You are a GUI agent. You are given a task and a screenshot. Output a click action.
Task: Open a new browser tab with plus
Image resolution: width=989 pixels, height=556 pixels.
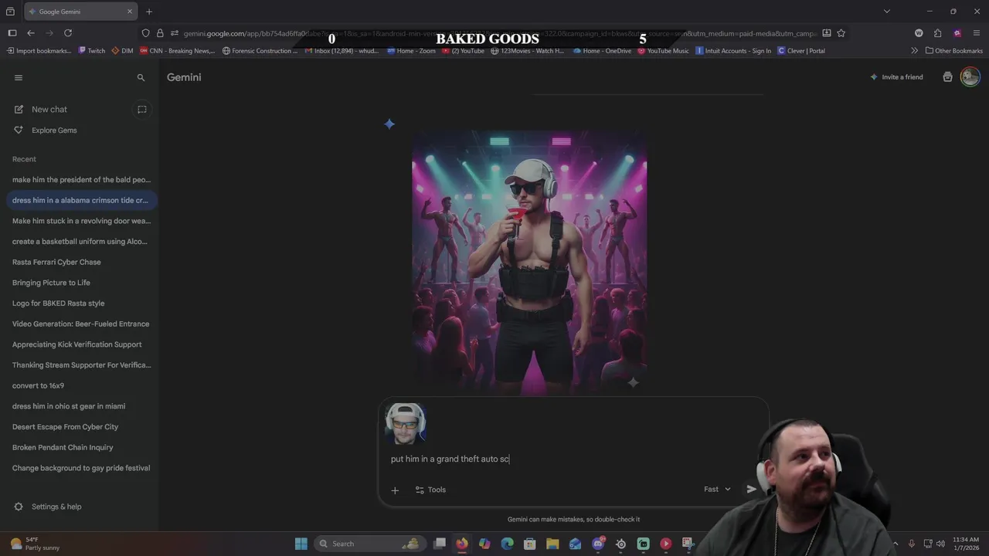(149, 12)
